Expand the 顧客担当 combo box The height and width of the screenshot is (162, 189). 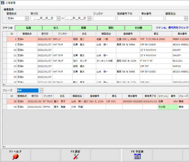click(186, 18)
